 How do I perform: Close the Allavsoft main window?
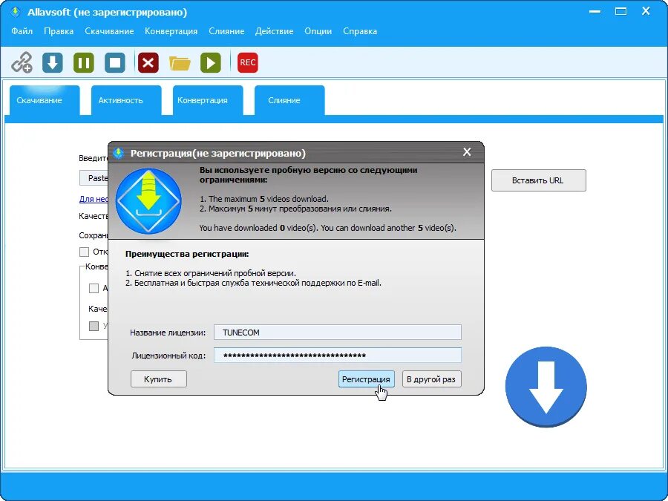click(x=646, y=11)
